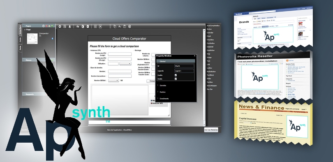Click the Voir les MetaData button

pyautogui.click(x=211, y=130)
